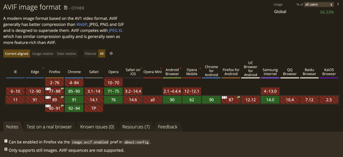Click the Samsung Internet 4-13.0 cell

point(270,91)
